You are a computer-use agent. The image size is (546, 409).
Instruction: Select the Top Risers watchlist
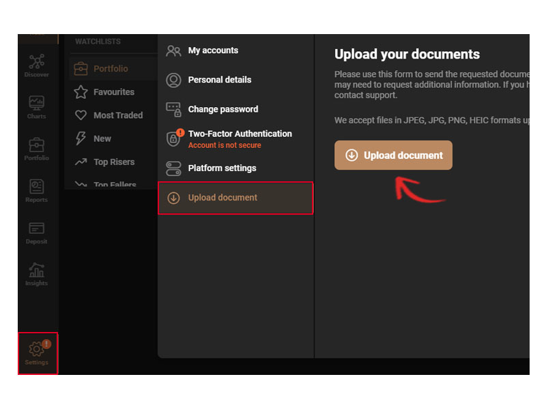point(114,162)
